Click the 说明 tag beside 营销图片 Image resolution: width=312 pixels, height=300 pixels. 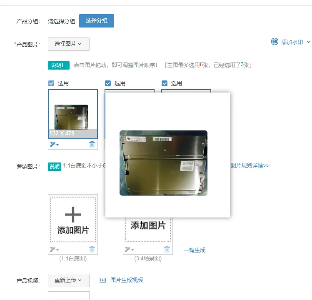pyautogui.click(x=55, y=167)
